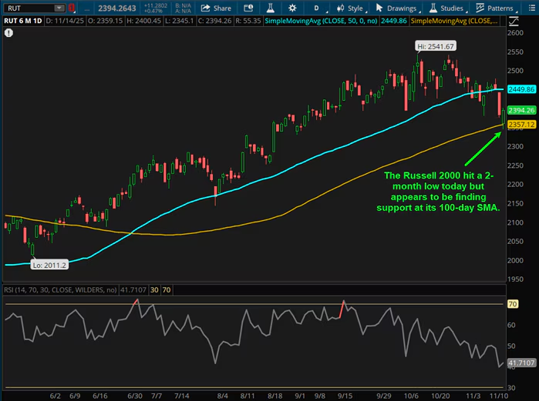The height and width of the screenshot is (401, 539).
Task: Open the list menu icon at top right
Action: coord(531,8)
